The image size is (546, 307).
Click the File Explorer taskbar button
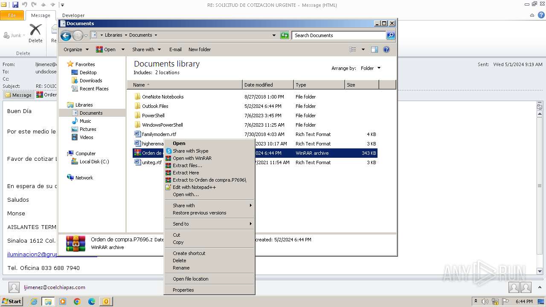[48, 301]
